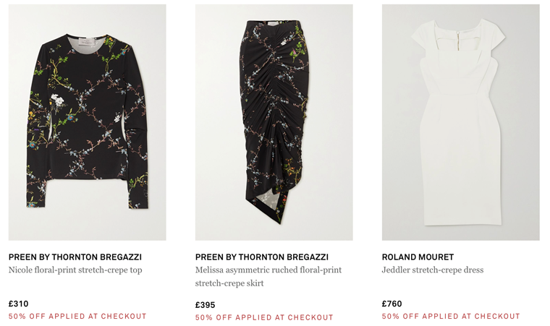
Task: Click the 50% off notice under £760
Action: click(x=451, y=316)
